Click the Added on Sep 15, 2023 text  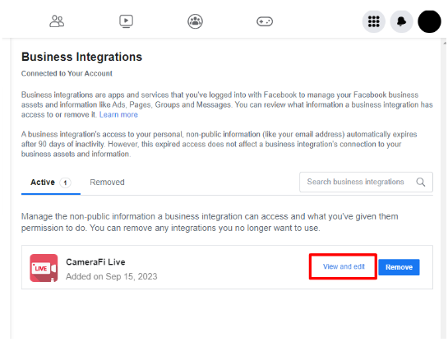pyautogui.click(x=112, y=276)
